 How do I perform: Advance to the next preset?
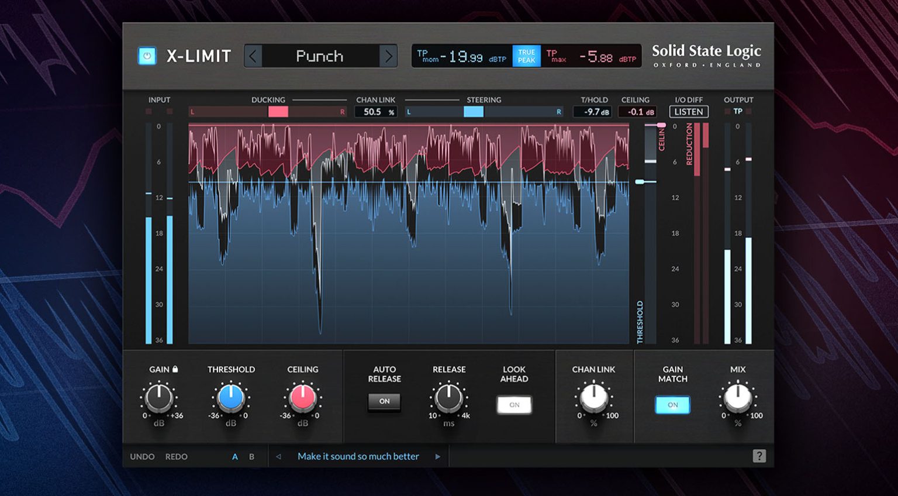(x=388, y=56)
